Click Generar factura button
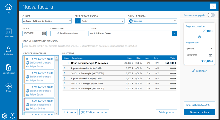 point(199,112)
